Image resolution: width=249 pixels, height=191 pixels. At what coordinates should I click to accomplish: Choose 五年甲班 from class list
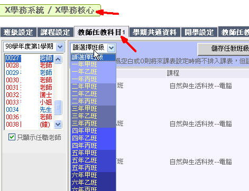click(x=93, y=153)
